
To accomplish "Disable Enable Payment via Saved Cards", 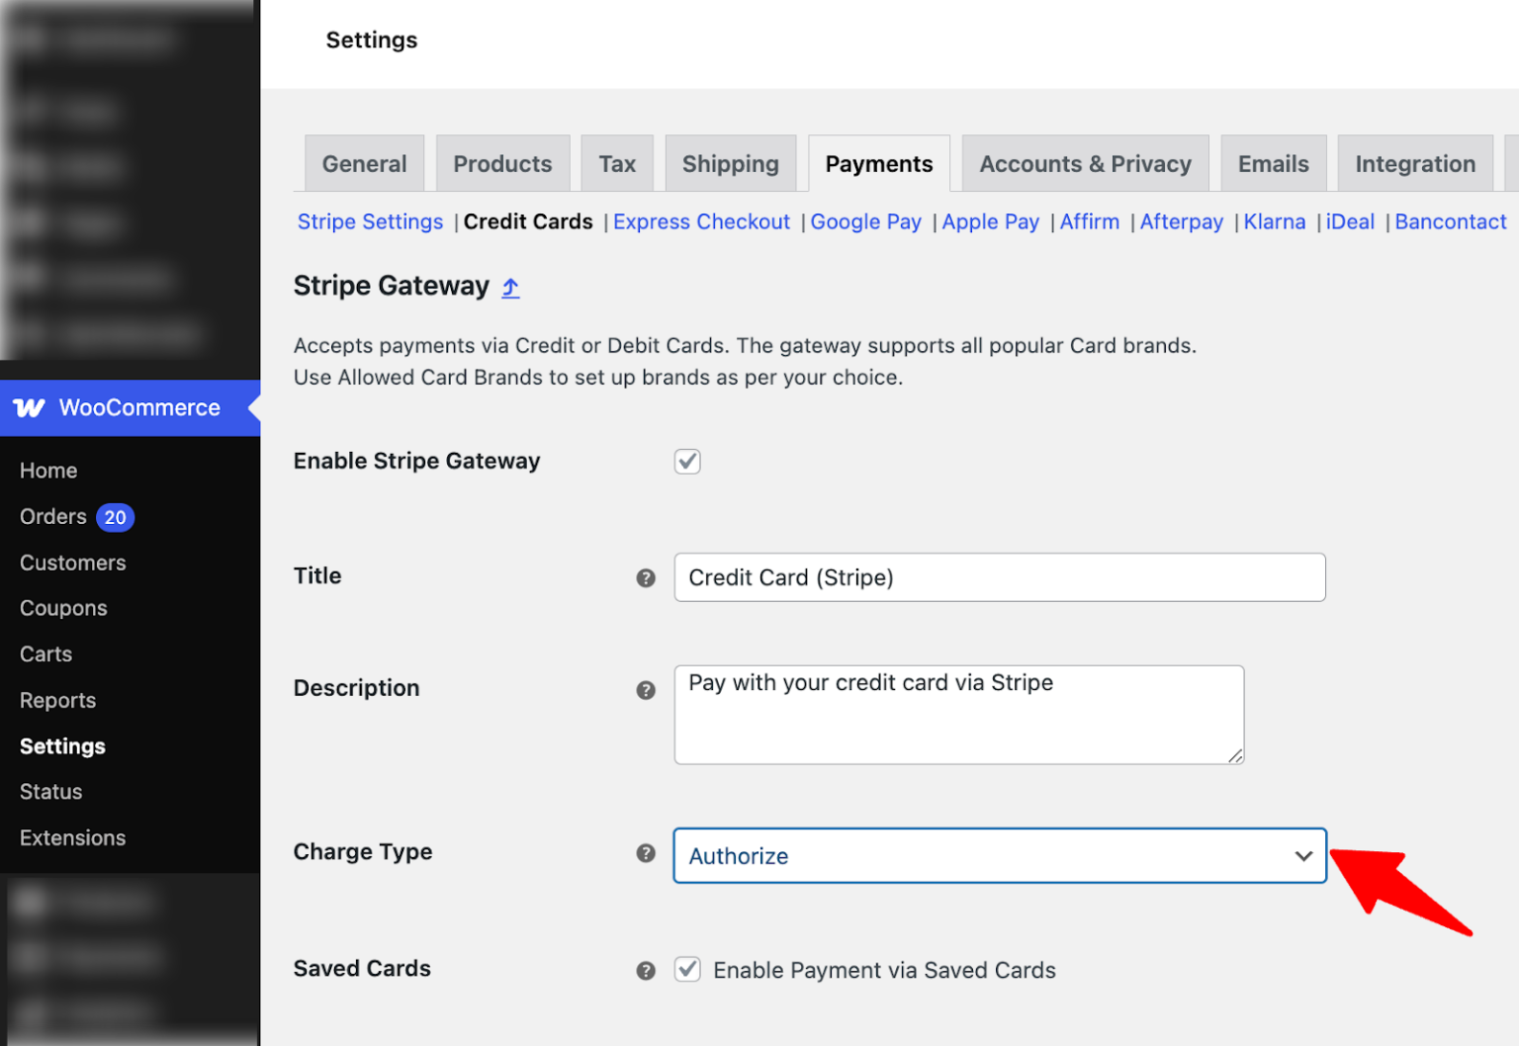I will 687,970.
